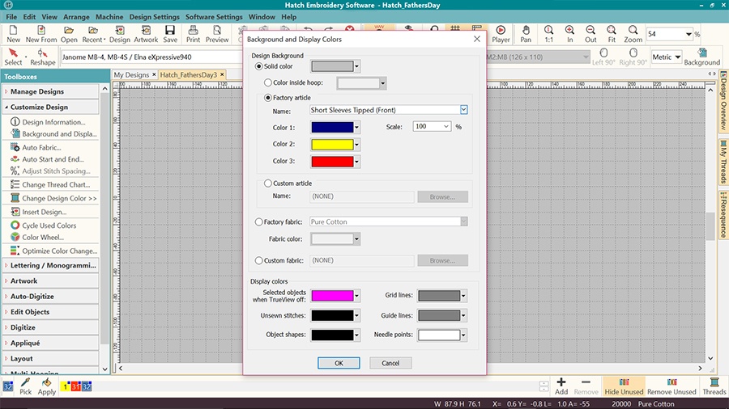Switch to the My Designs tab
Image resolution: width=729 pixels, height=409 pixels.
131,75
